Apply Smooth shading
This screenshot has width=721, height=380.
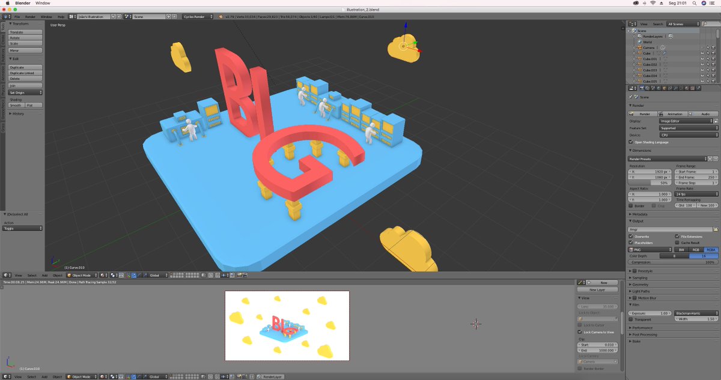(x=16, y=105)
